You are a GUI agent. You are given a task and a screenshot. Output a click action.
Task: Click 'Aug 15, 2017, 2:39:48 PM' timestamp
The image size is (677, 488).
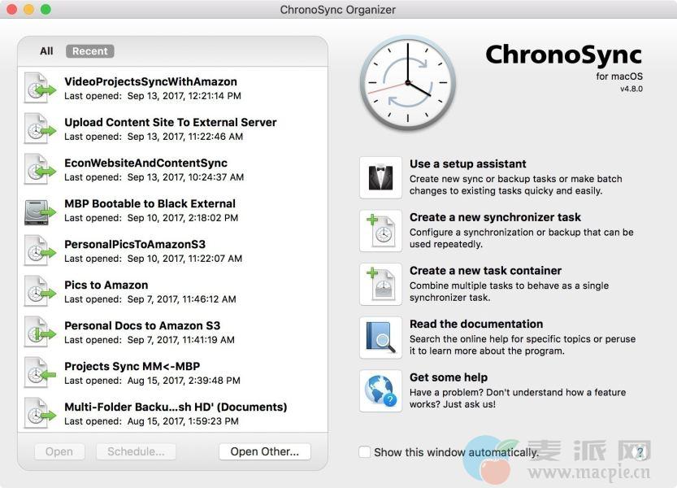pyautogui.click(x=184, y=381)
